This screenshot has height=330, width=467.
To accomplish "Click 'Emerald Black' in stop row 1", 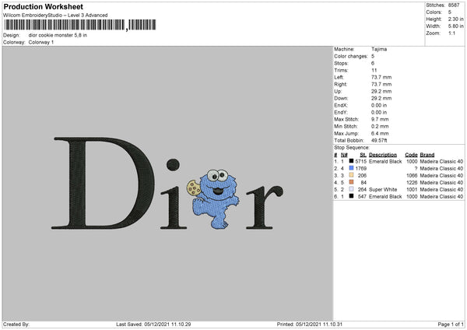I will (385, 161).
